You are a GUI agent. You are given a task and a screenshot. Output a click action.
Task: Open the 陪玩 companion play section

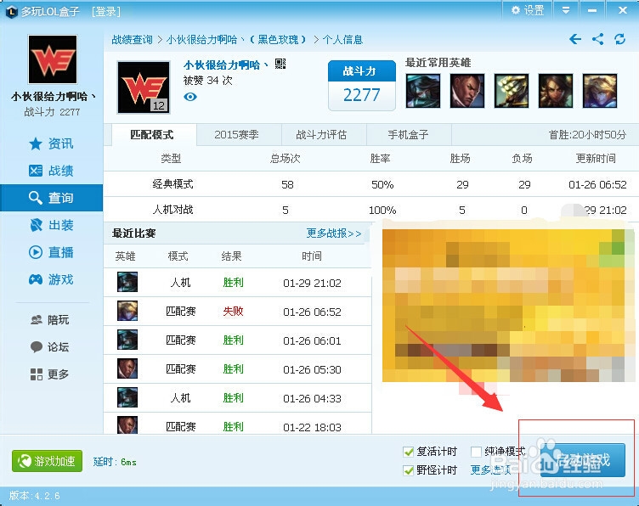pos(50,320)
